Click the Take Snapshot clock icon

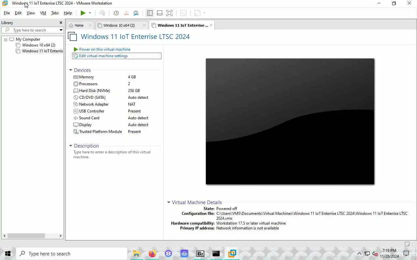point(116,13)
